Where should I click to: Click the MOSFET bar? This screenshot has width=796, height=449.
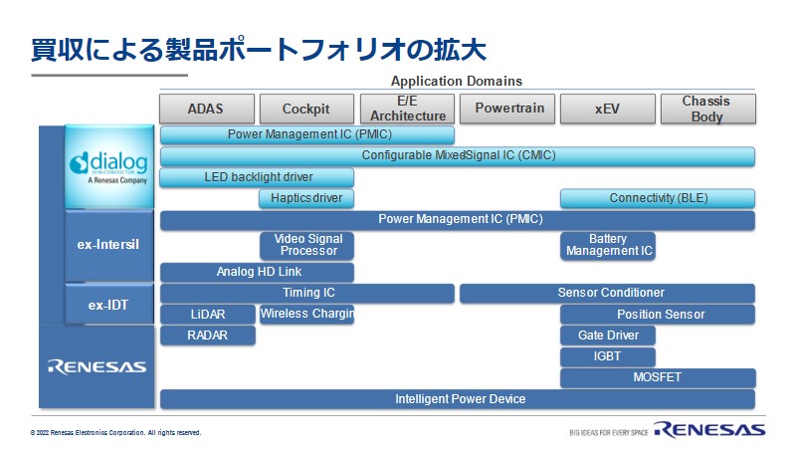658,378
